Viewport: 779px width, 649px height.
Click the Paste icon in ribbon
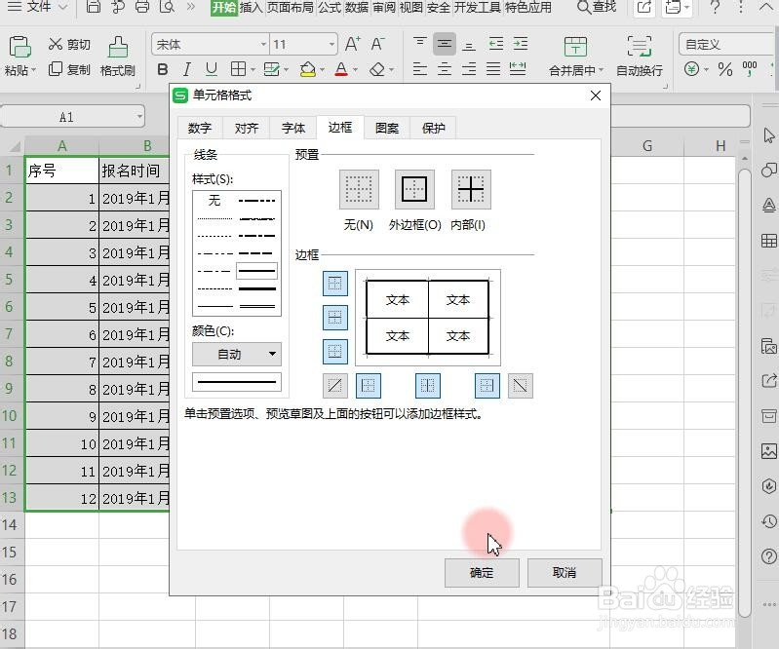click(19, 47)
